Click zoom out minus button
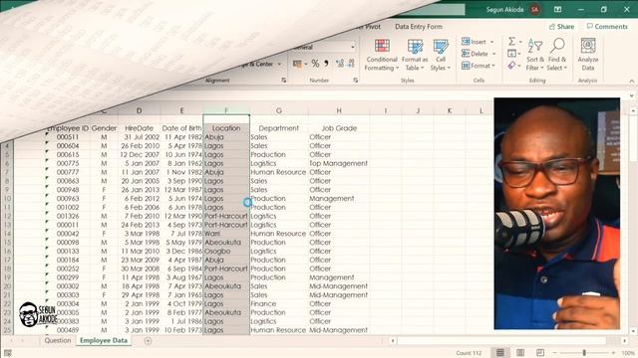Screen dimensions: 638x358 click(554, 353)
